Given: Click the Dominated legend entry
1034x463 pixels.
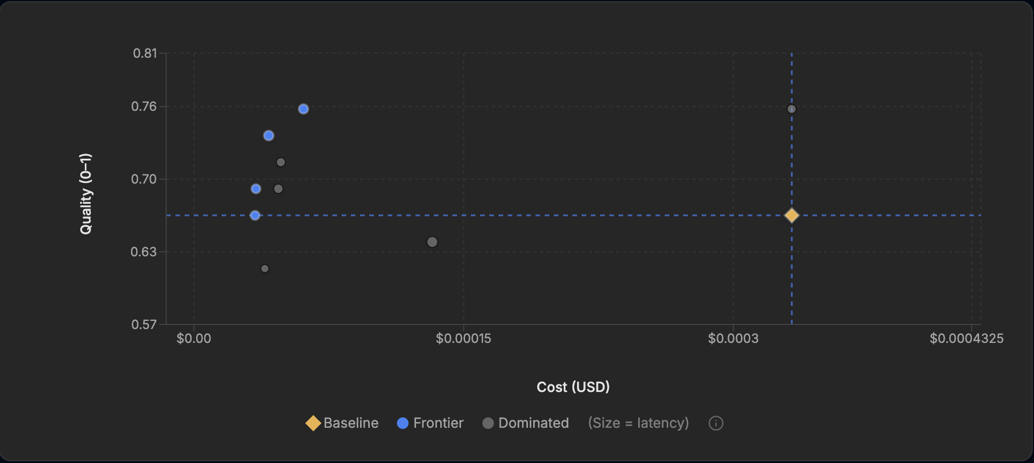Looking at the screenshot, I should tap(526, 423).
